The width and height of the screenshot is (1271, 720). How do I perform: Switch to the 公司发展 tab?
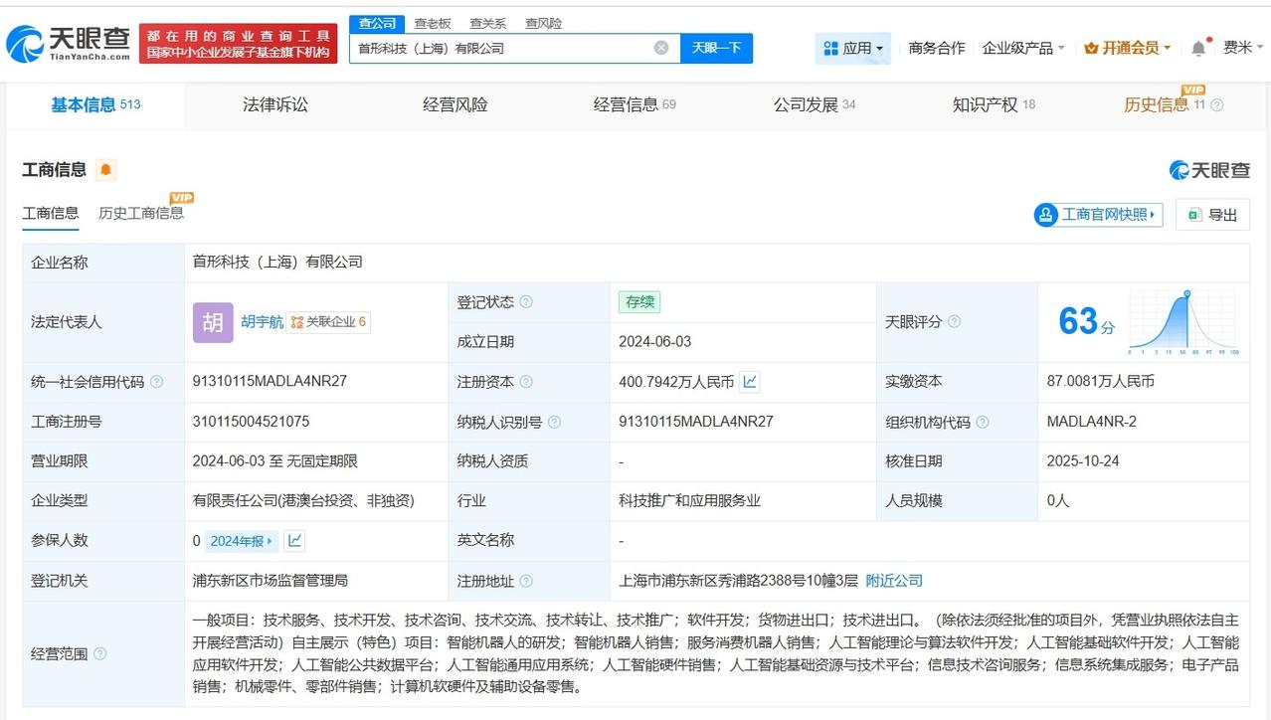(815, 104)
